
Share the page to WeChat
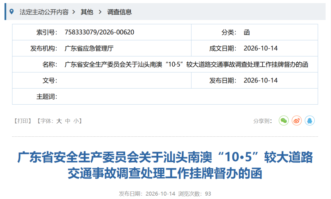click(284, 121)
